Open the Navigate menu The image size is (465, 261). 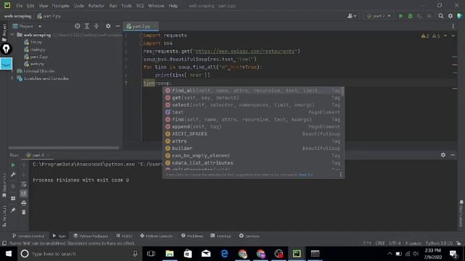click(60, 6)
